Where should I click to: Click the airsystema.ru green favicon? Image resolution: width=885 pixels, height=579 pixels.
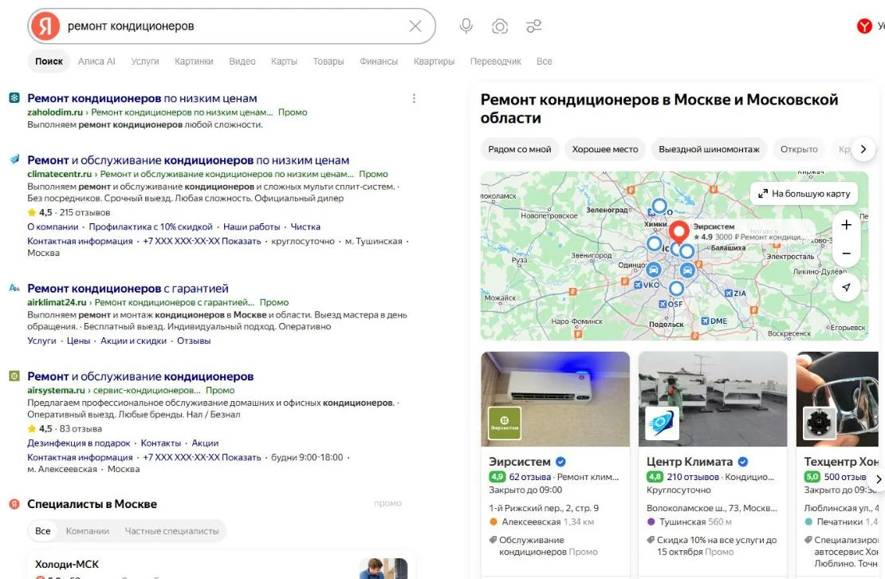click(x=14, y=376)
